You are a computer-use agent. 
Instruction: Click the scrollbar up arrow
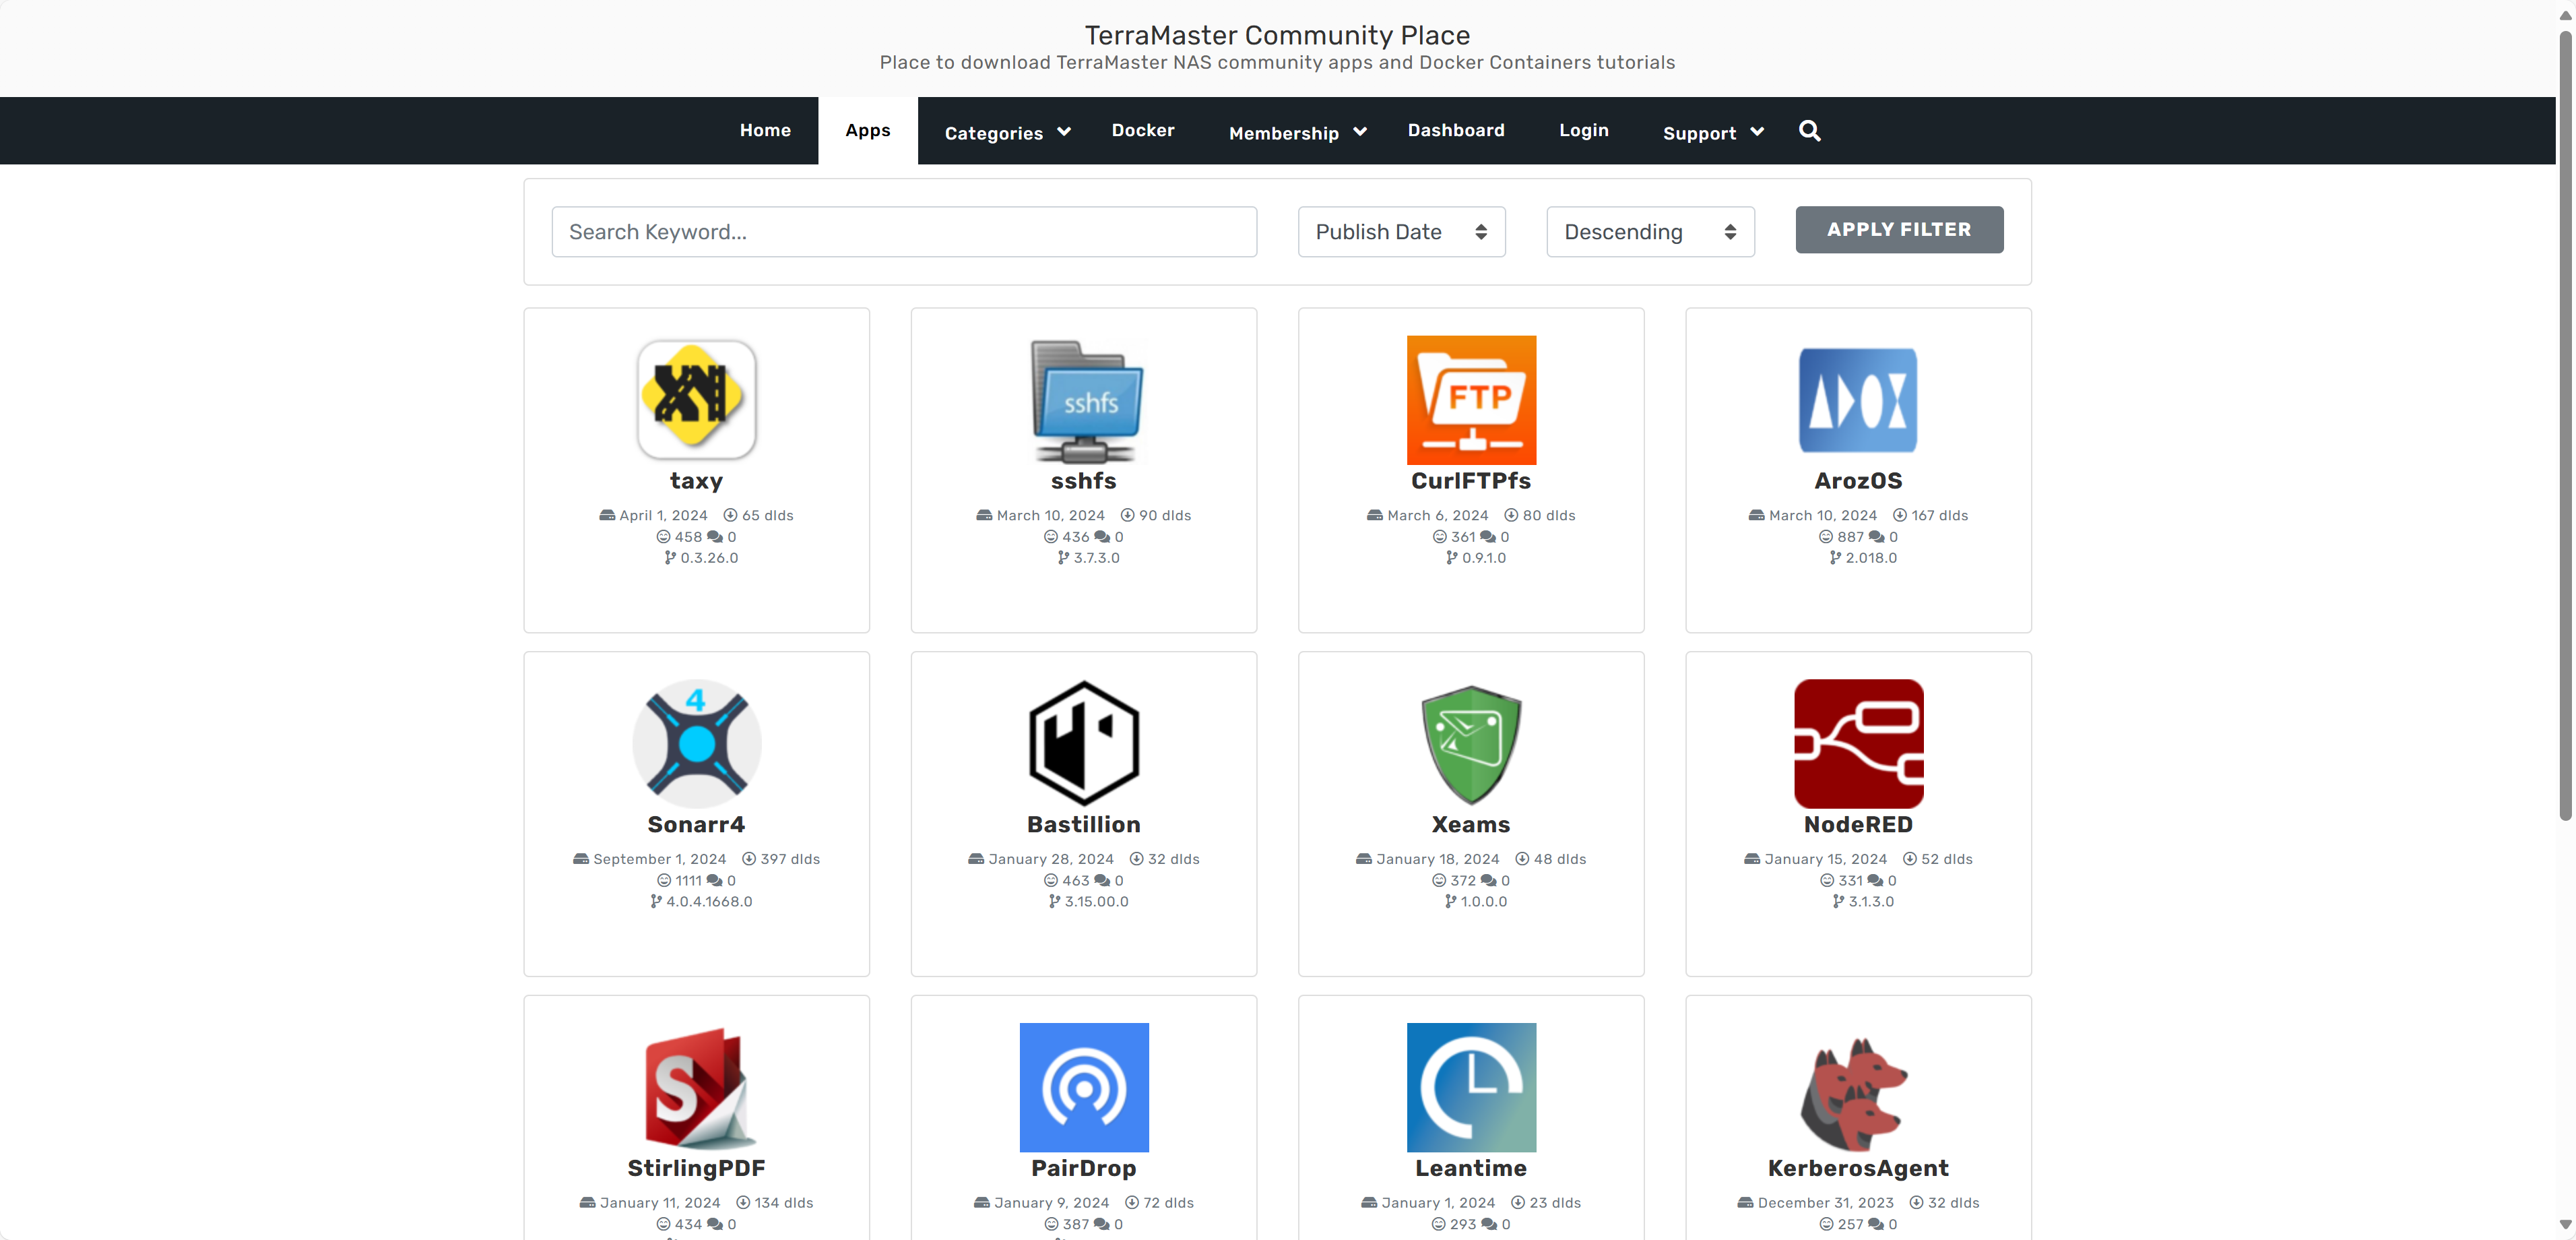(2565, 15)
